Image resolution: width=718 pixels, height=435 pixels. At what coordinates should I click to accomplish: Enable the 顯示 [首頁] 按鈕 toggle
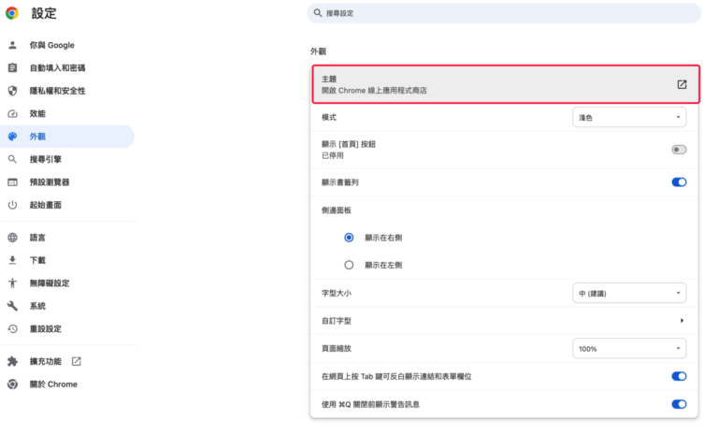(679, 150)
